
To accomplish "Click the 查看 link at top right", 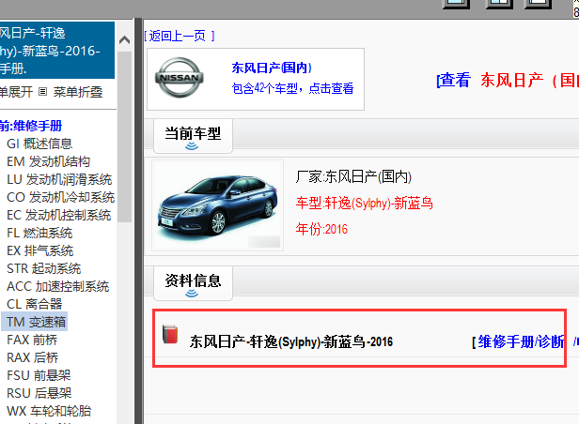I will coord(453,80).
